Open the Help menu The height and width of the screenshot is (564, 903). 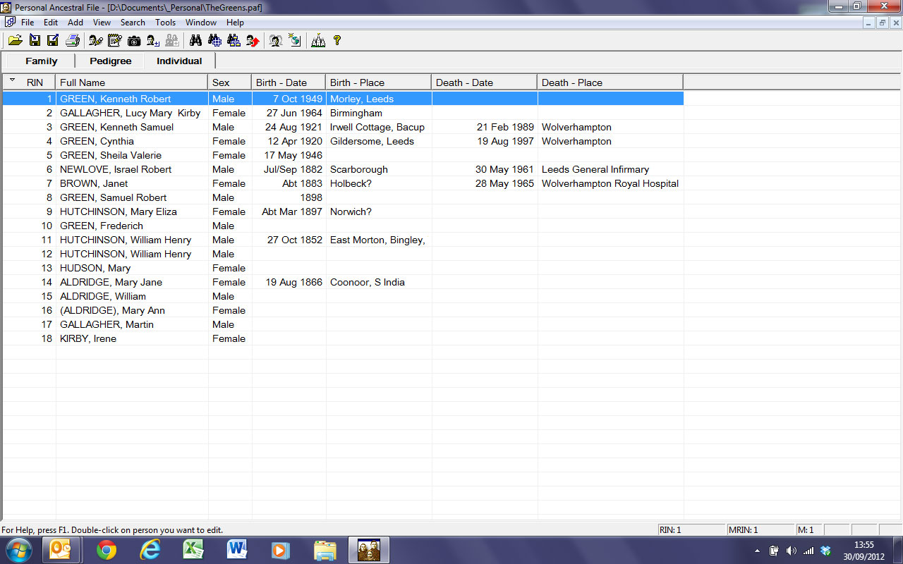pos(235,23)
